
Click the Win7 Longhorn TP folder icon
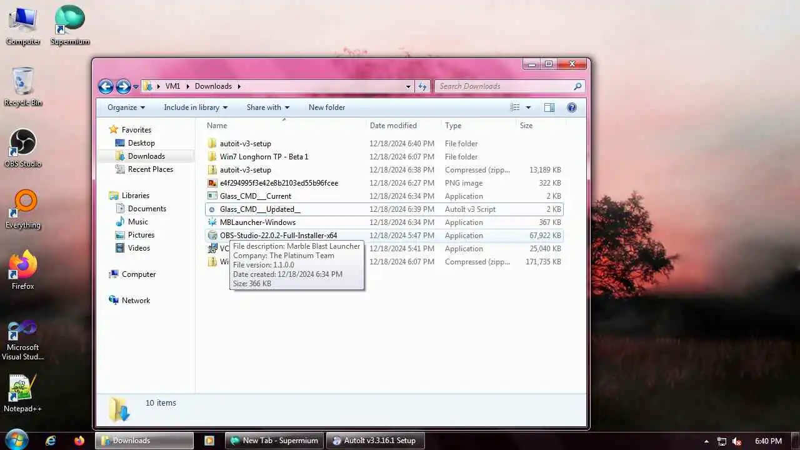(x=212, y=157)
